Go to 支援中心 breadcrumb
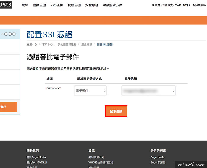The width and height of the screenshot is (207, 168). (x=32, y=45)
